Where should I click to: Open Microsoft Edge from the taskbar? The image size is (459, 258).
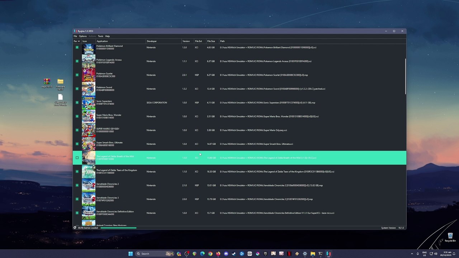[x=202, y=254]
